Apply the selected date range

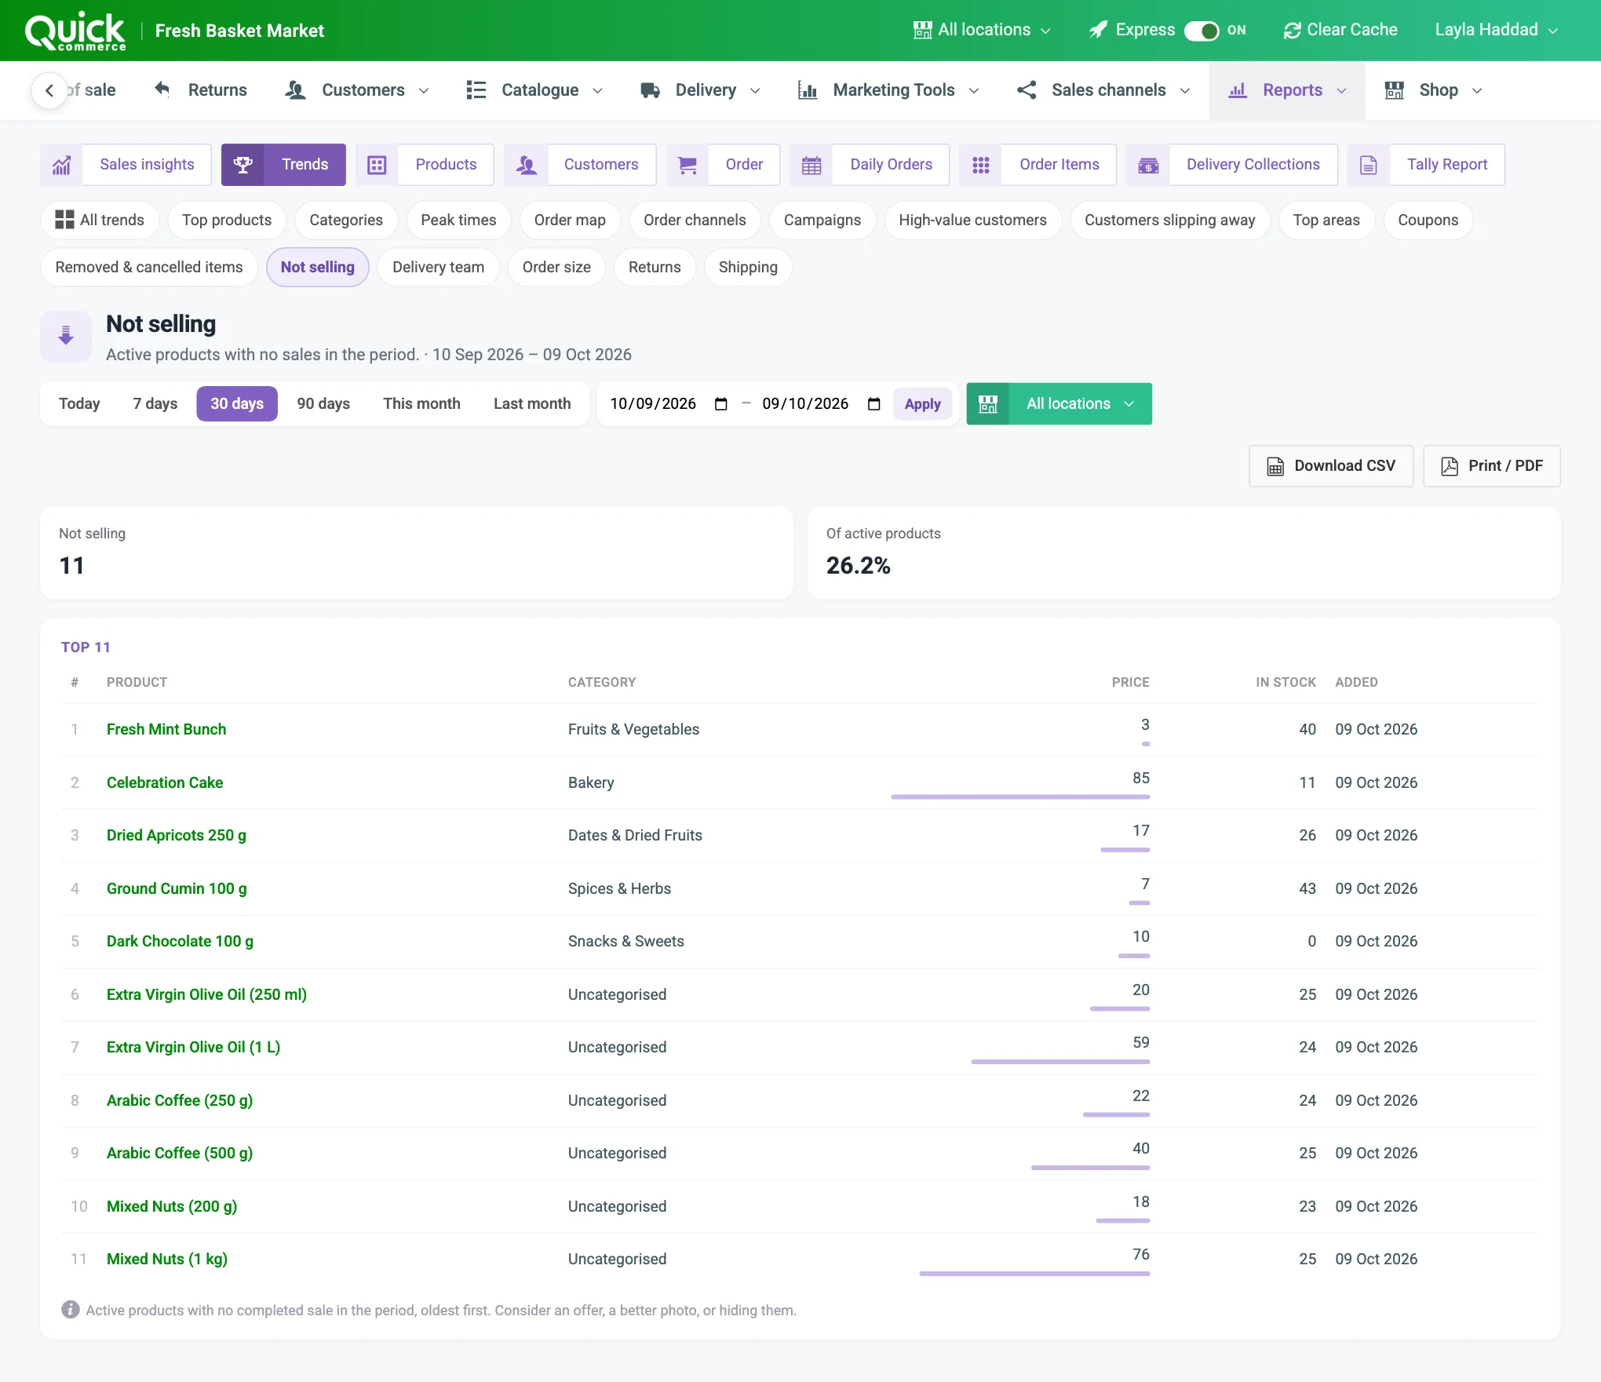[x=922, y=404]
